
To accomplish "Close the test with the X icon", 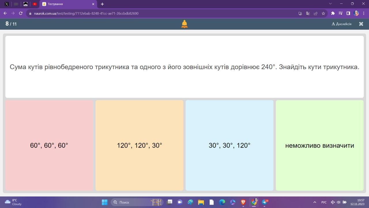I will click(361, 24).
